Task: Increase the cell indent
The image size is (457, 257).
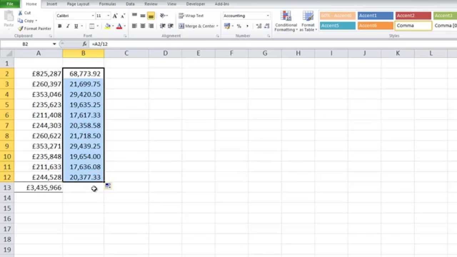Action: (x=171, y=26)
